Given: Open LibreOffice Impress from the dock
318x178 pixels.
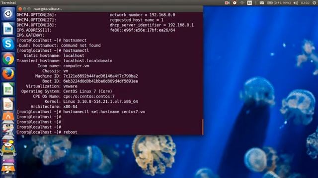Looking at the screenshot, I should click(x=8, y=104).
